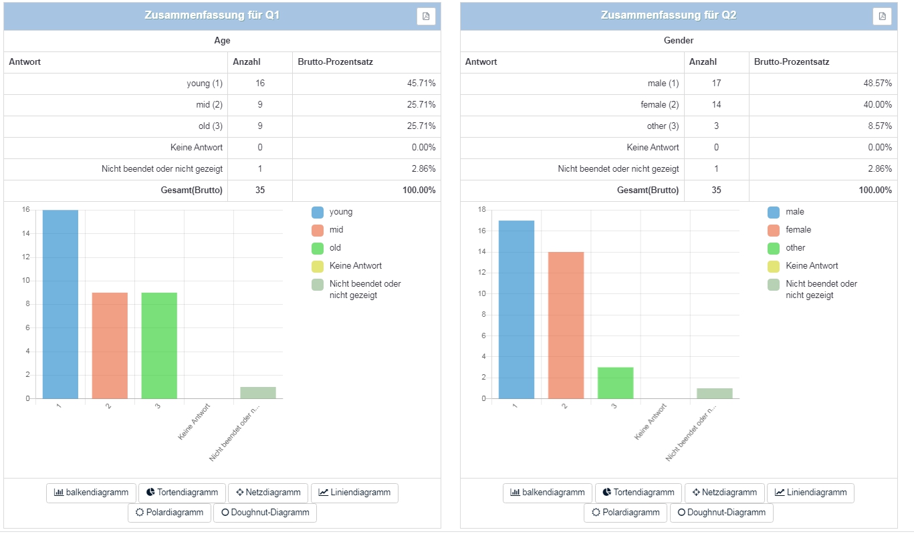Switch Q2 to Doughnut-Diagramm

(x=721, y=513)
